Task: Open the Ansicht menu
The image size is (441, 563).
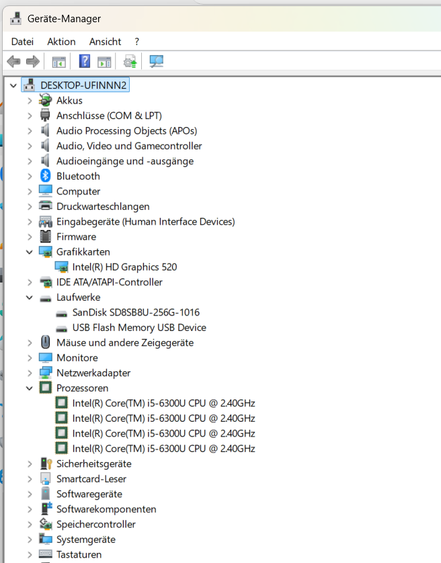Action: [105, 42]
